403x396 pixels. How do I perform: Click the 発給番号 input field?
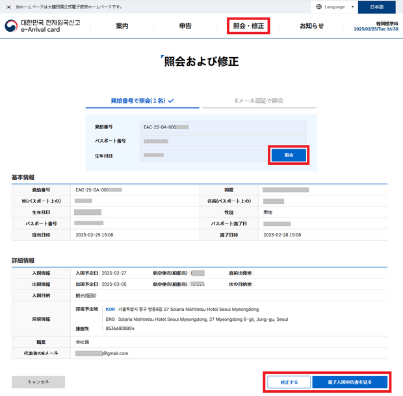(x=224, y=127)
